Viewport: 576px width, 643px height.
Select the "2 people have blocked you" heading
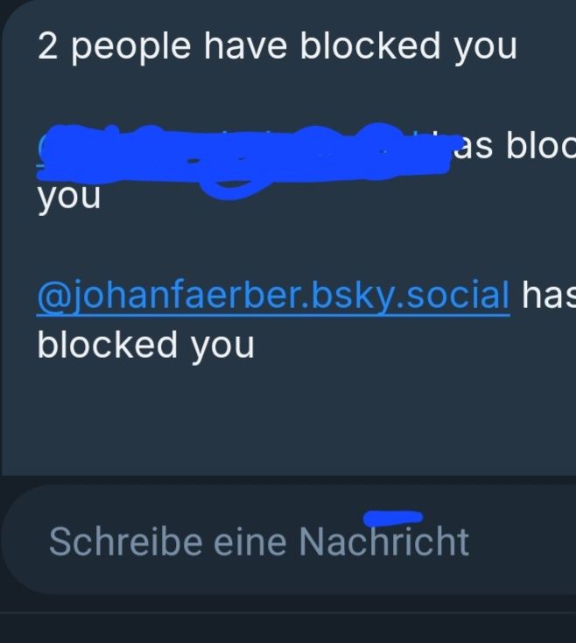(x=277, y=46)
